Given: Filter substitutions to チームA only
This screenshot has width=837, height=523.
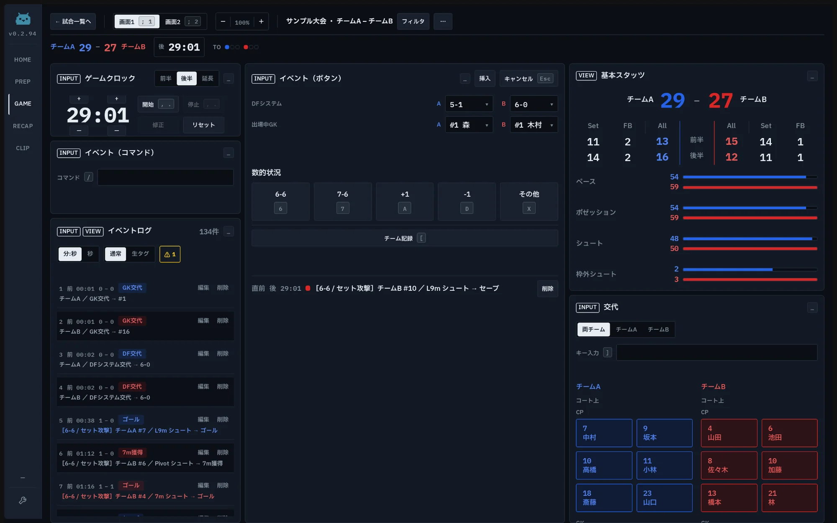Looking at the screenshot, I should (626, 330).
